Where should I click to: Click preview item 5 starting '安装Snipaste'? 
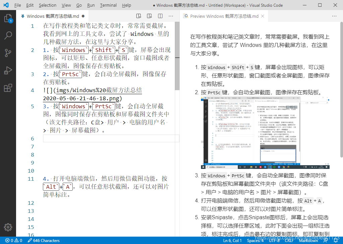tap(265, 226)
